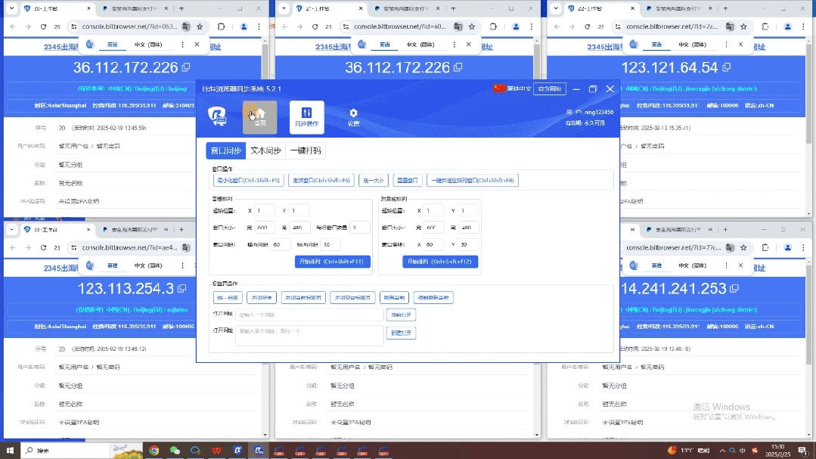Click the 最小化窗口(Ctrl+Shift+F5) button
Screen dimensions: 816x459
[x=249, y=181]
